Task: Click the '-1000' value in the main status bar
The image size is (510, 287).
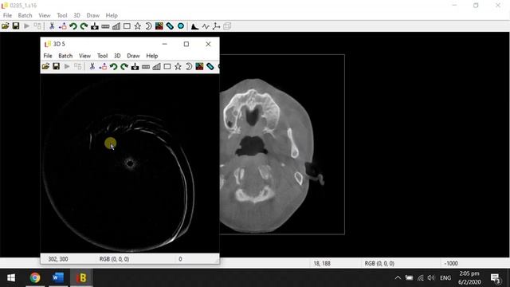Action: [x=451, y=263]
